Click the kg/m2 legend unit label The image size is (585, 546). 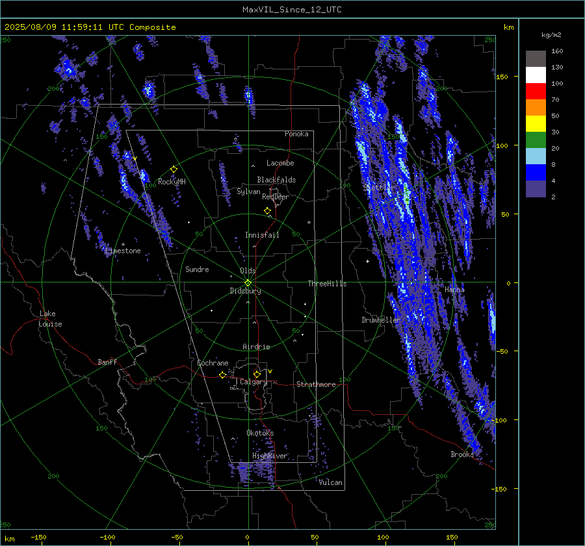[551, 35]
